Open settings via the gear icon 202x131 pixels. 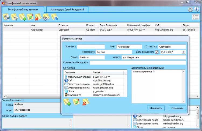[190, 9]
